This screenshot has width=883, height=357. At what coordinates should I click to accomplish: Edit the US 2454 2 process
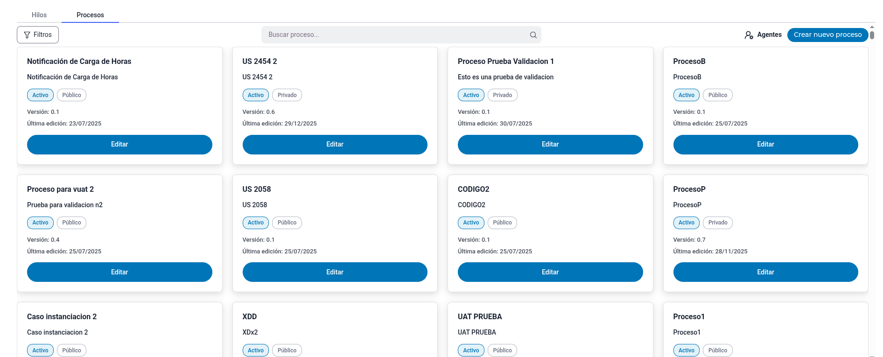coord(335,145)
